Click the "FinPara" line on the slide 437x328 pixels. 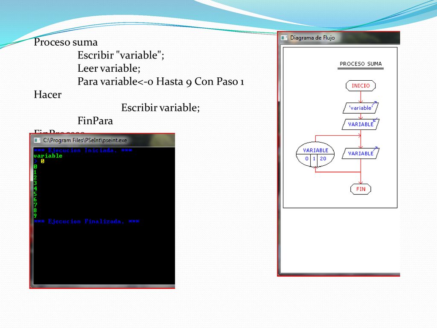[x=95, y=121]
